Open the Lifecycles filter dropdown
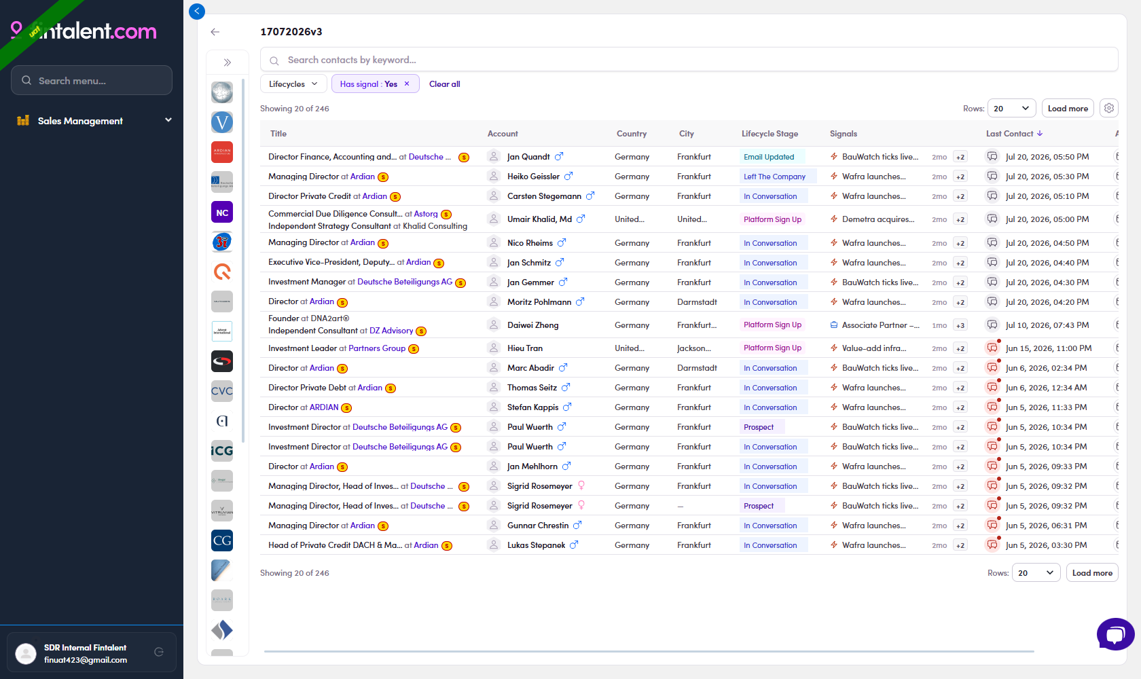The image size is (1141, 679). coord(293,84)
